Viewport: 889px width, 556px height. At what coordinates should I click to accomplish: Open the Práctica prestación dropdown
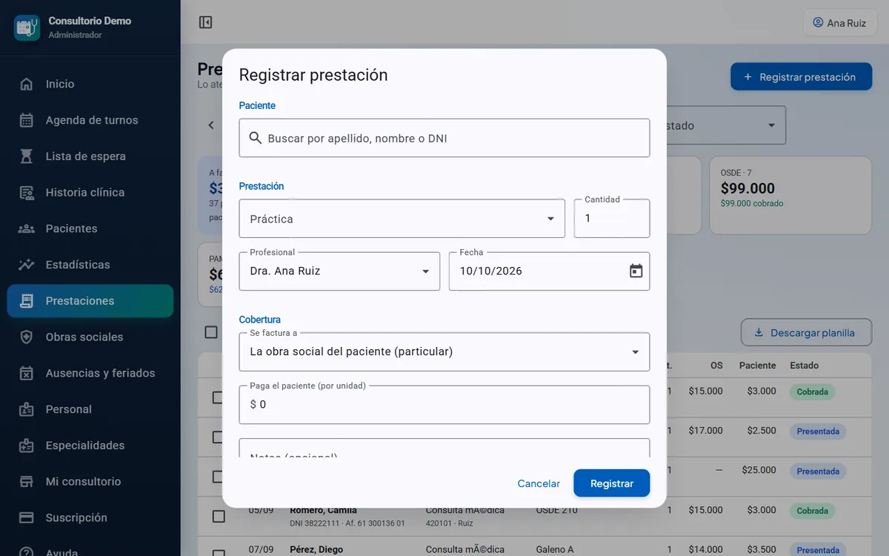click(x=402, y=219)
